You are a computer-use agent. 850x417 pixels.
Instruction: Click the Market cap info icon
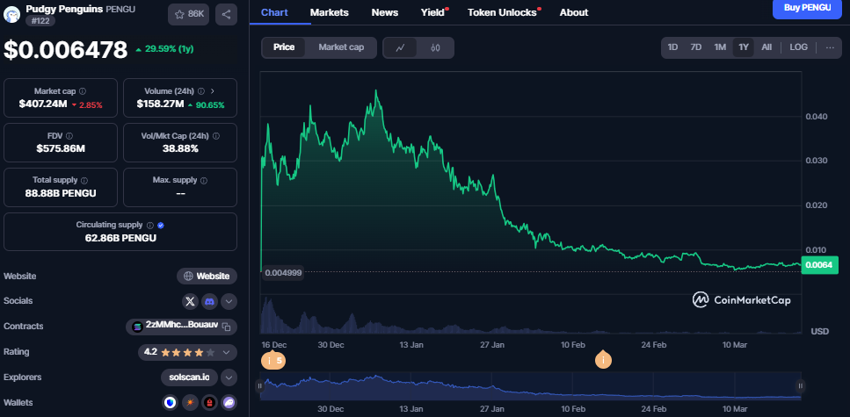[83, 91]
